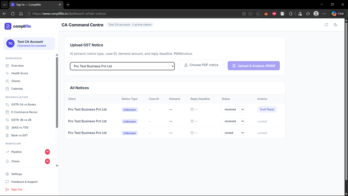Collapse the WORKFLOW section chevron
This screenshot has width=348, height=196.
[x=48, y=144]
